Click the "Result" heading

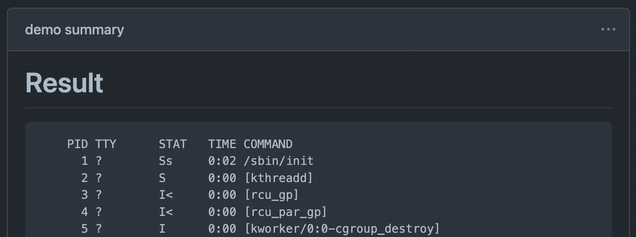(64, 82)
